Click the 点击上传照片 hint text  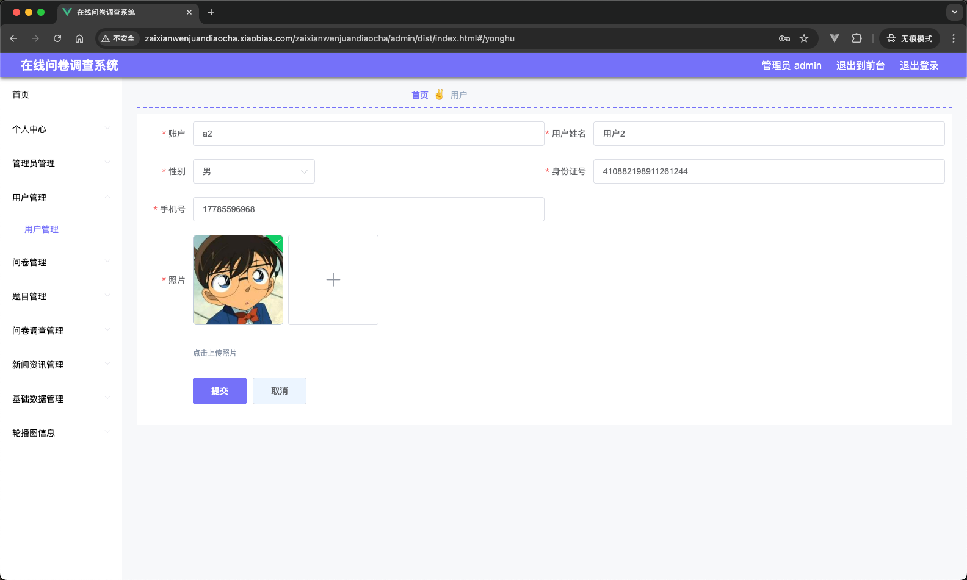(215, 353)
